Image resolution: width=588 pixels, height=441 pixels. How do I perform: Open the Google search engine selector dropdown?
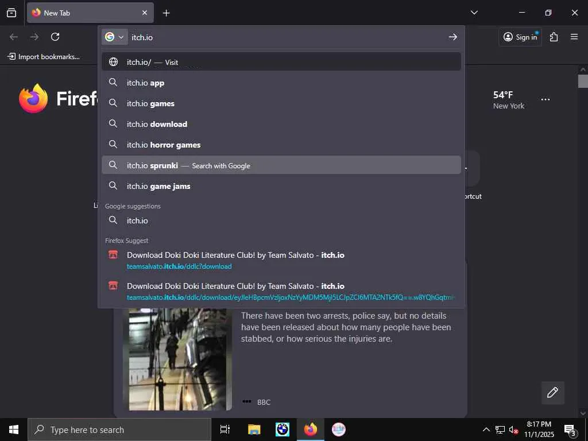point(115,37)
